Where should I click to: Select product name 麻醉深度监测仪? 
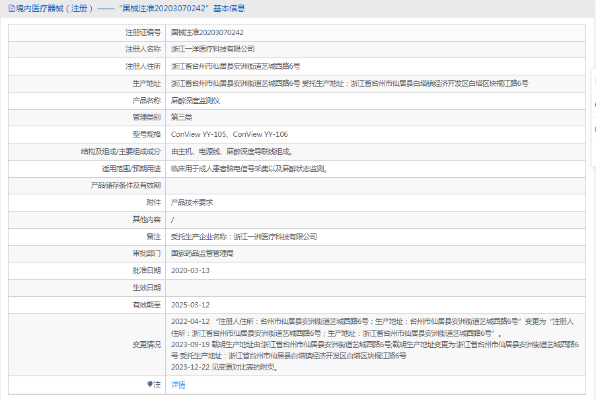point(196,100)
